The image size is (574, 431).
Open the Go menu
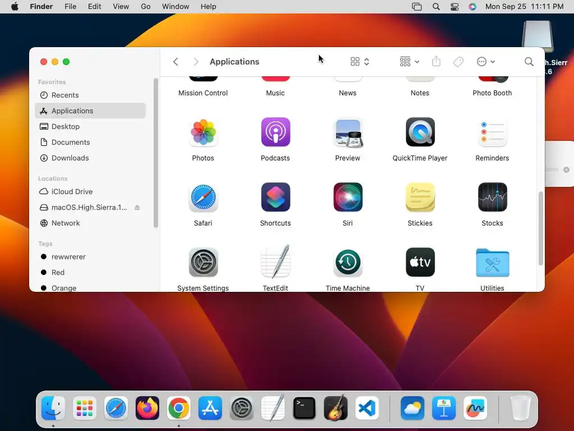tap(146, 7)
